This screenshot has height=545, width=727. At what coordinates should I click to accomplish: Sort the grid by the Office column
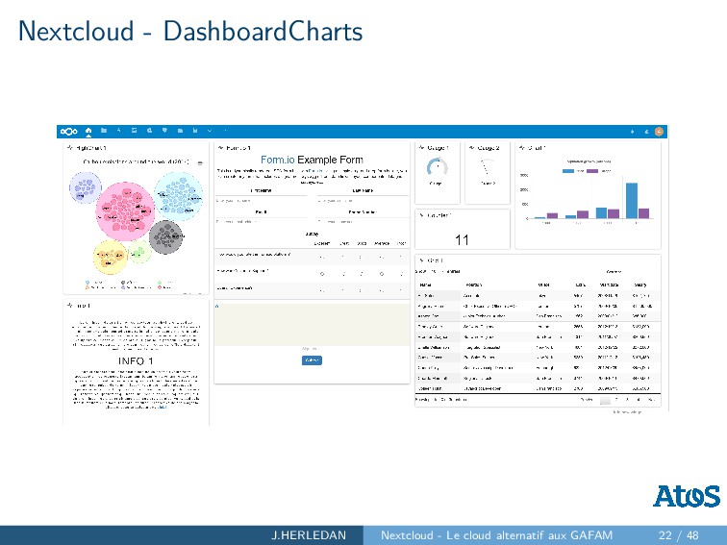click(543, 285)
